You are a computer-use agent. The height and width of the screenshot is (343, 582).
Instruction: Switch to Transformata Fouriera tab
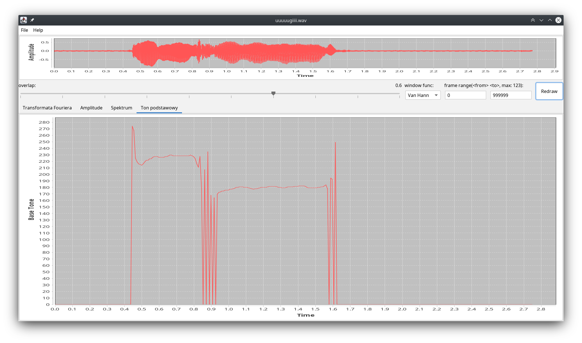pos(47,108)
